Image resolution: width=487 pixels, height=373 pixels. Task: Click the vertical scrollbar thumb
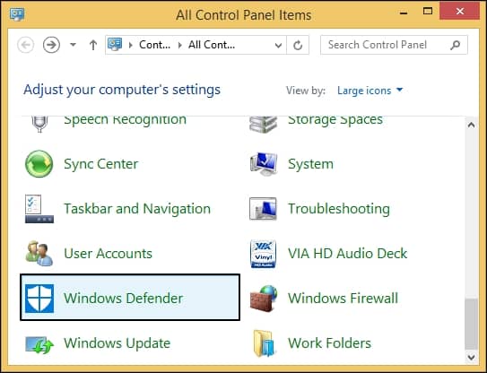coord(472,324)
